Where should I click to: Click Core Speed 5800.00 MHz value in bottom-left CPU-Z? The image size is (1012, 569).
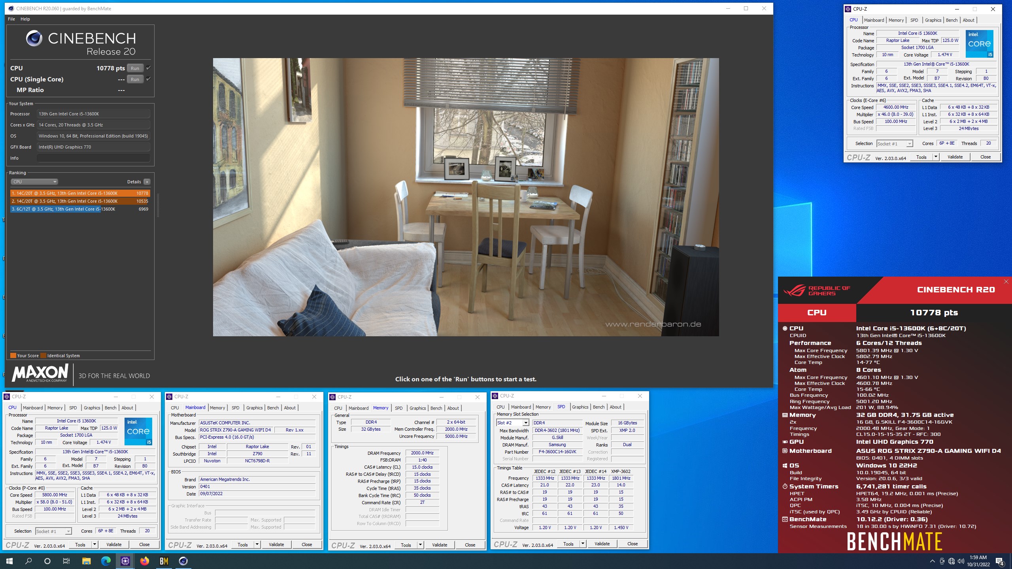55,495
